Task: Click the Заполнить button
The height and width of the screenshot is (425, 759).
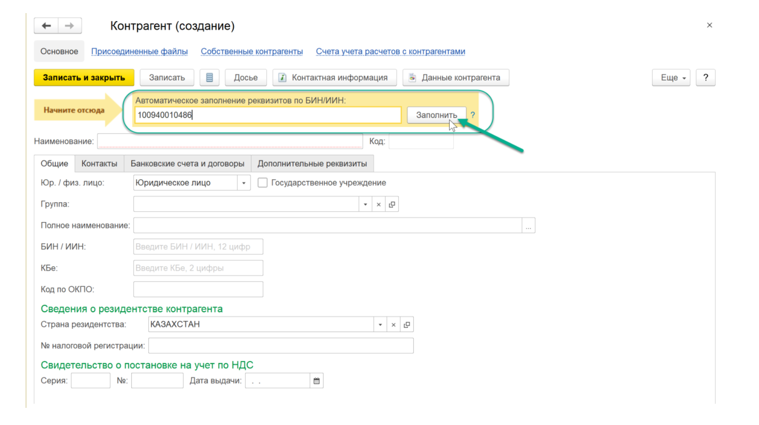Action: pos(436,115)
